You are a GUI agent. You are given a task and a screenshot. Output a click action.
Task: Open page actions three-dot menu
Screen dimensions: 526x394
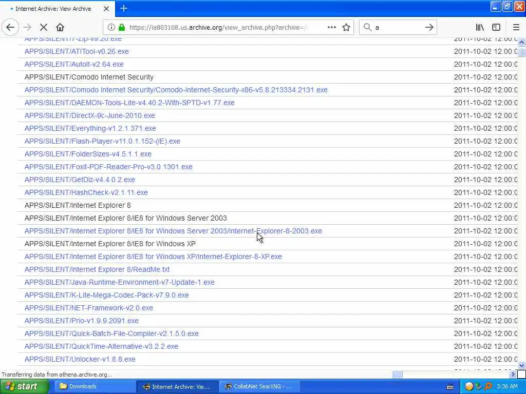tap(332, 28)
